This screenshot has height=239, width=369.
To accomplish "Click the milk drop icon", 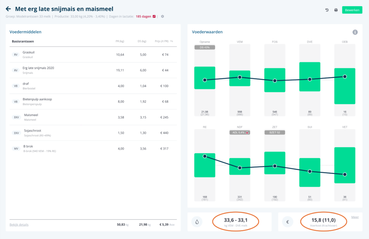I will pyautogui.click(x=197, y=222).
